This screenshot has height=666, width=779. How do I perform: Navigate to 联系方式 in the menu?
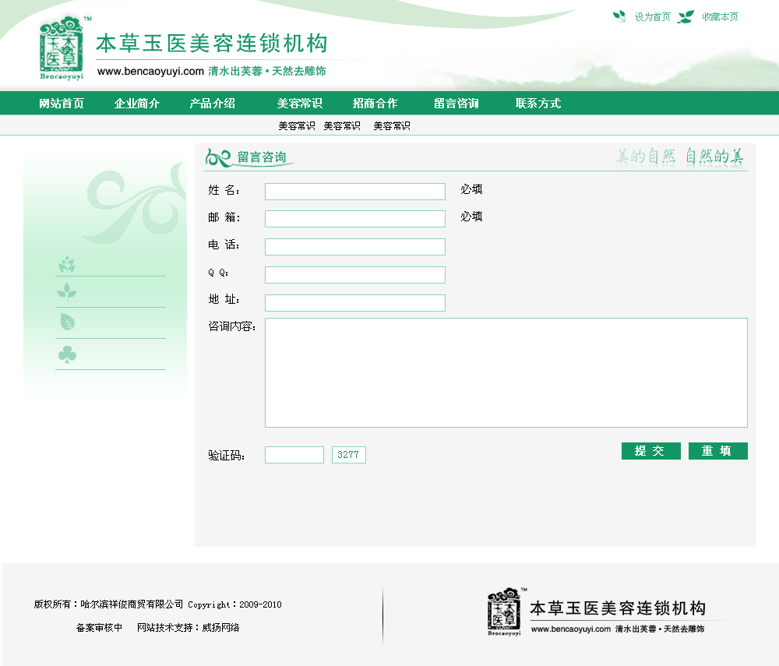538,104
